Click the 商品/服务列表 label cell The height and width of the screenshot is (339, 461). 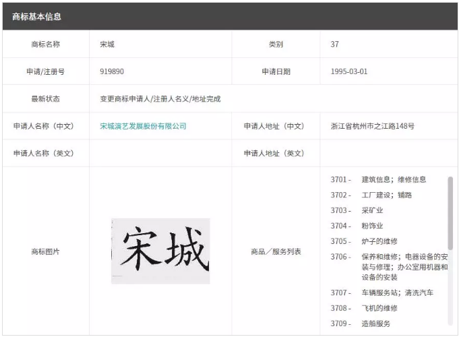click(276, 251)
